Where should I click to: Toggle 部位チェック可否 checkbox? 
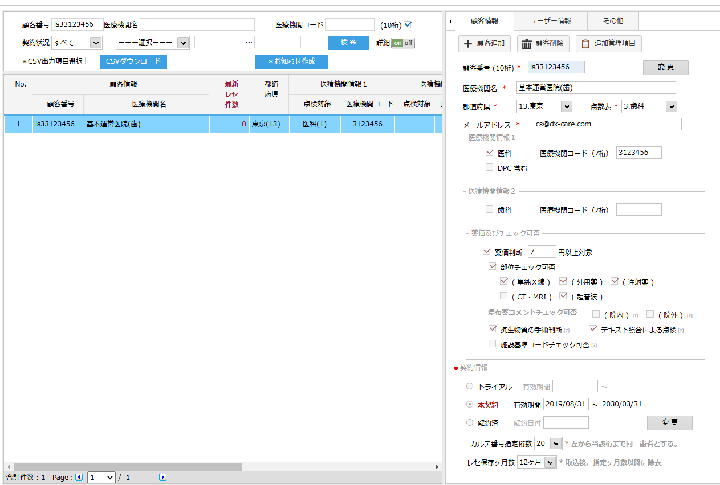coord(493,266)
